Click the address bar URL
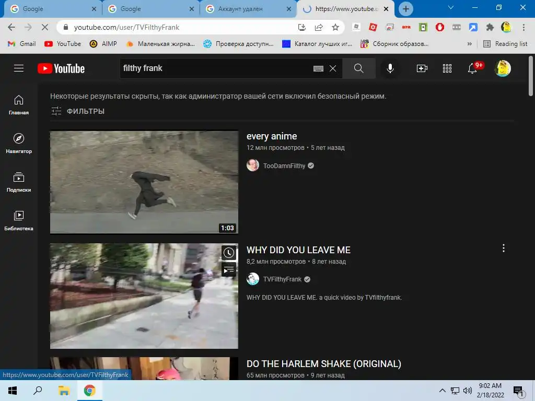 click(126, 27)
